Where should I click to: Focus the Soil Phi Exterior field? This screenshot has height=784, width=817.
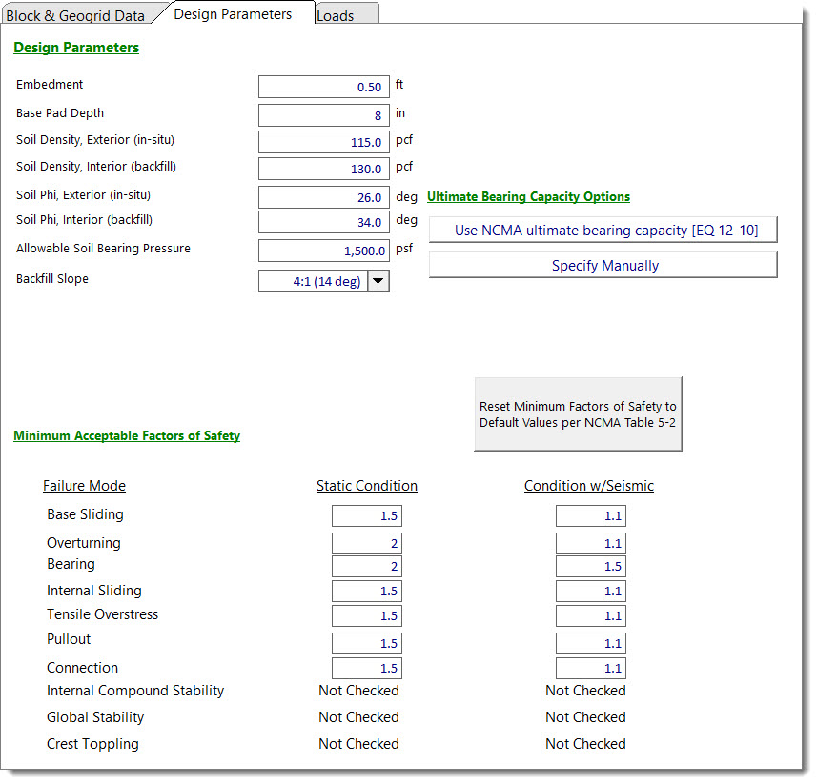(323, 197)
